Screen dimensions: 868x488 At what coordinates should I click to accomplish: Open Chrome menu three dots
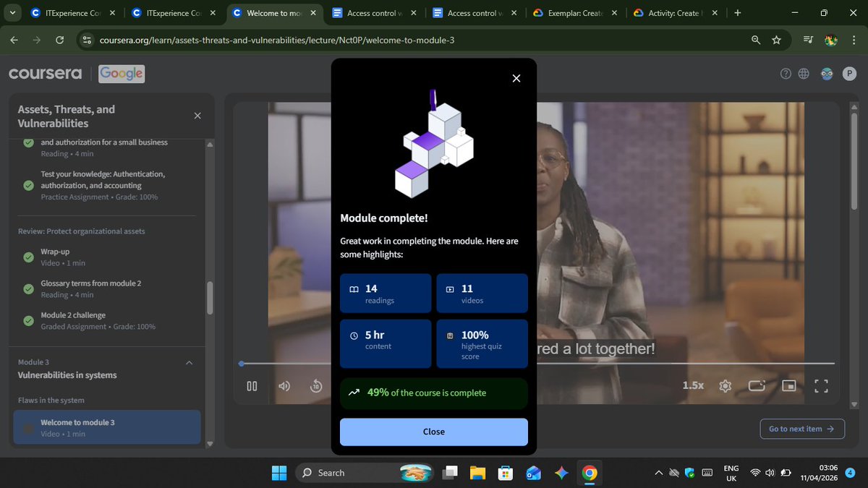tap(854, 40)
